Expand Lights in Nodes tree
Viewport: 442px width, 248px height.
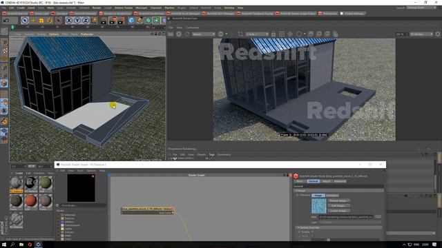(x=59, y=229)
